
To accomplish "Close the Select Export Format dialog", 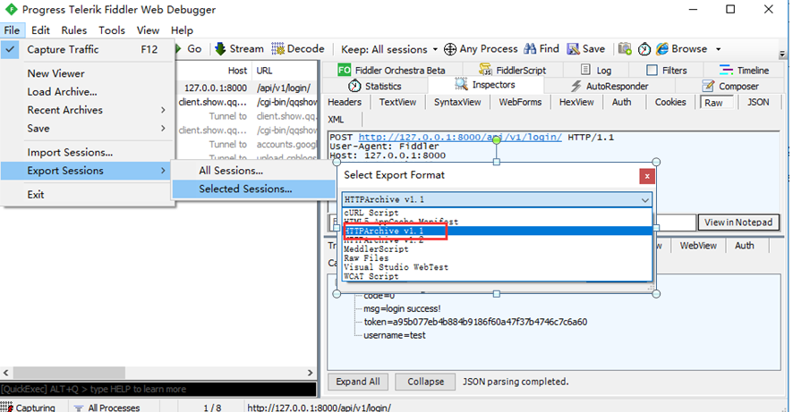I will (647, 176).
